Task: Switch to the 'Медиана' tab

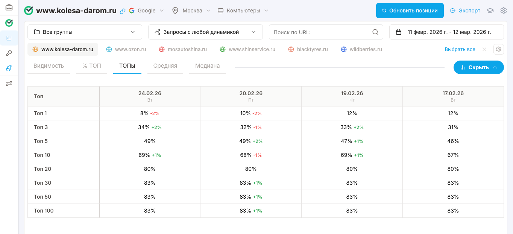Action: pyautogui.click(x=207, y=66)
